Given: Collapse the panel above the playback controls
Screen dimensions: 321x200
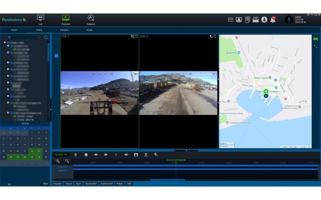Looking at the screenshot, I should (186, 150).
